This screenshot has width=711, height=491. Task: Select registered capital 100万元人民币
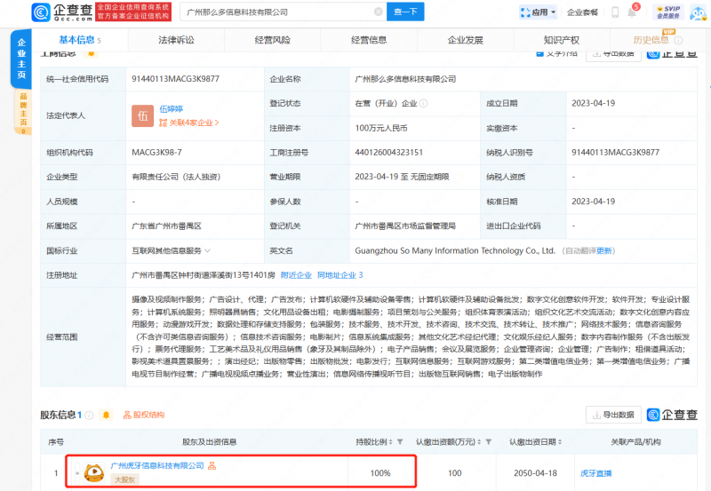click(381, 128)
